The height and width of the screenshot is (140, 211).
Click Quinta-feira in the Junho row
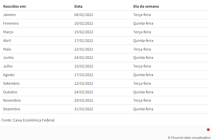(143, 58)
